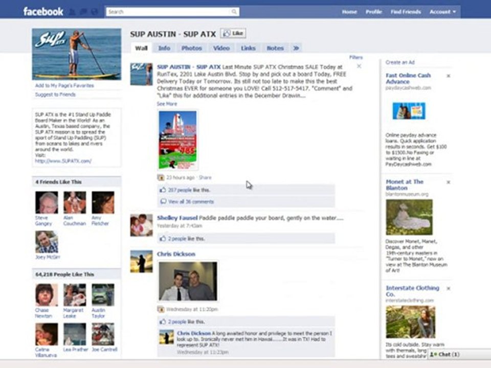Open friend Amy Fletcher's photo

click(103, 202)
